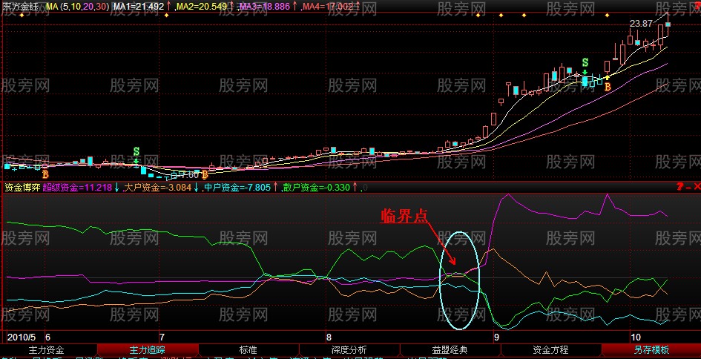The image size is (701, 359).
Task: Switch to the 主力资金 tab
Action: pos(46,349)
